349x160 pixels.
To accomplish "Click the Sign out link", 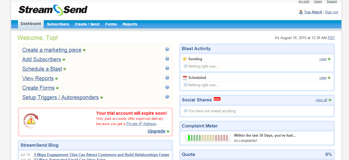I will tap(332, 12).
